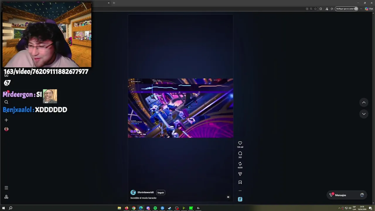
Task: Open browser settings three-dots menu
Action: pos(361,9)
